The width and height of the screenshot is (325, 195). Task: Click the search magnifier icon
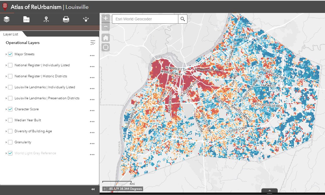coord(182,19)
